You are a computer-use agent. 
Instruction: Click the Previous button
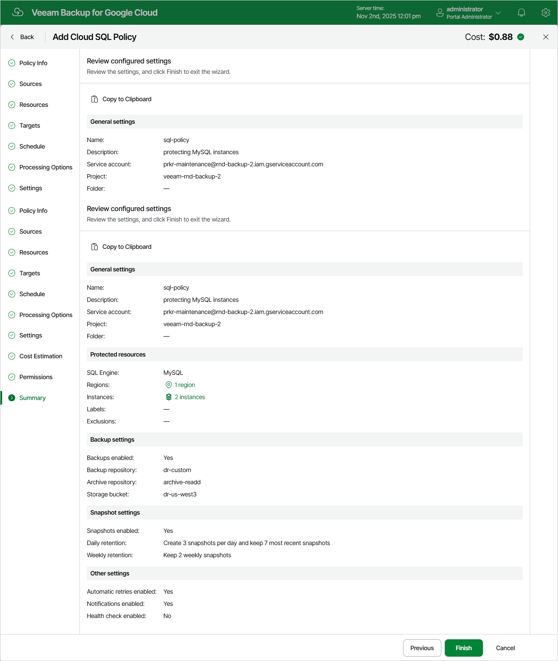pos(422,648)
